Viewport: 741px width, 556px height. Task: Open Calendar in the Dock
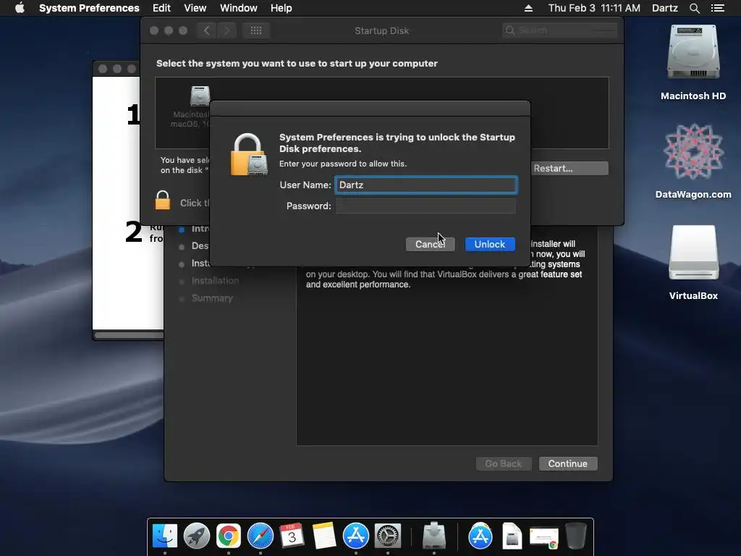coord(292,536)
